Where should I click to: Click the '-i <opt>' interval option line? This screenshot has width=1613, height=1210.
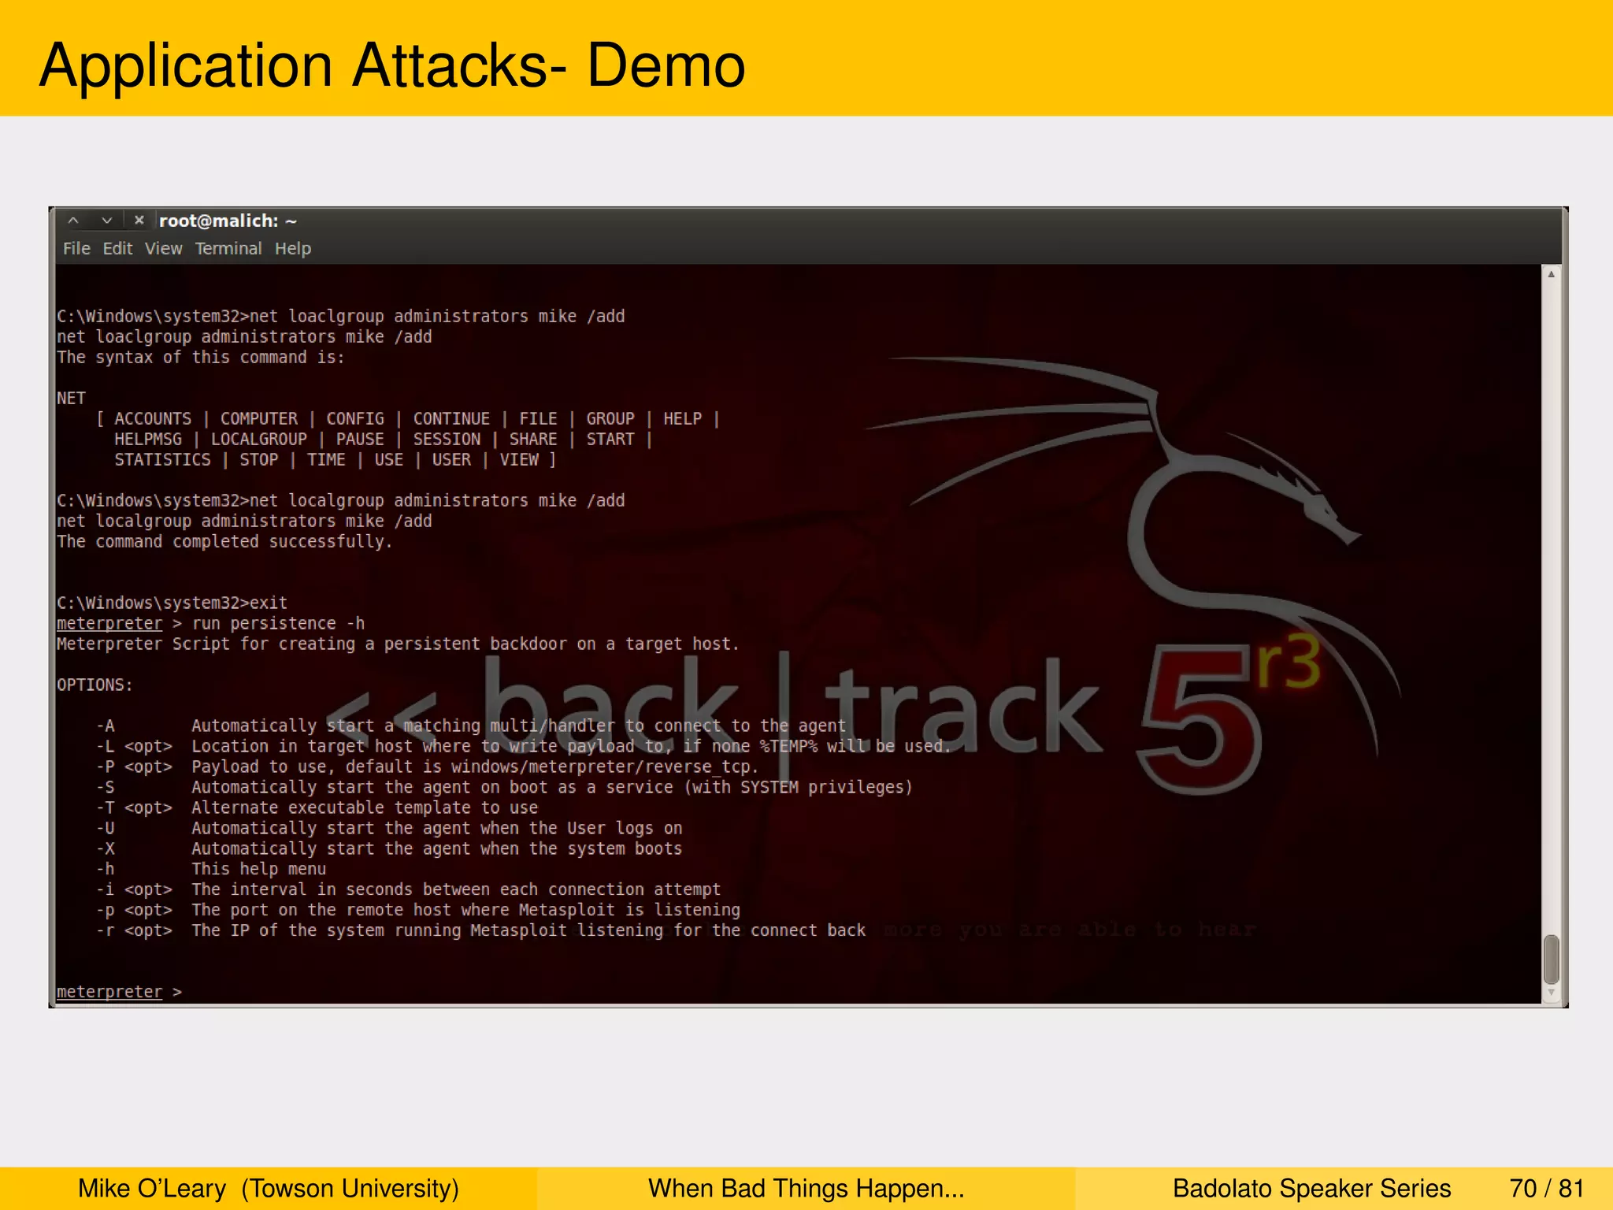pyautogui.click(x=408, y=889)
